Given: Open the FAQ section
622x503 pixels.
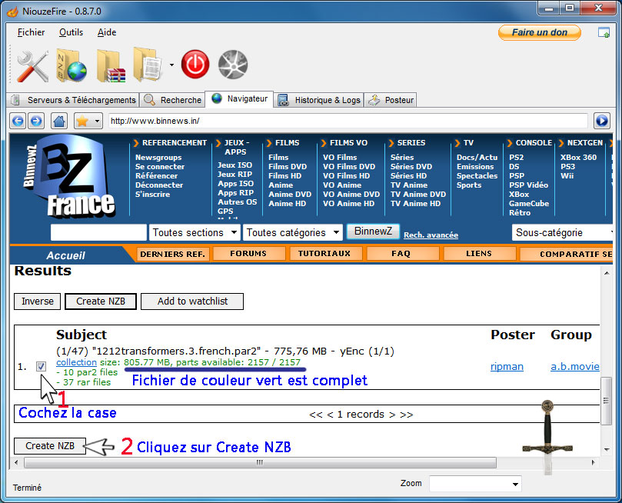Looking at the screenshot, I should tap(401, 254).
